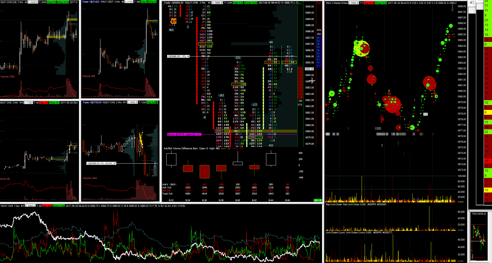Click the highlighted 5685.00 last price in ladder
Viewport: 492px width, 263px height.
[x=310, y=69]
